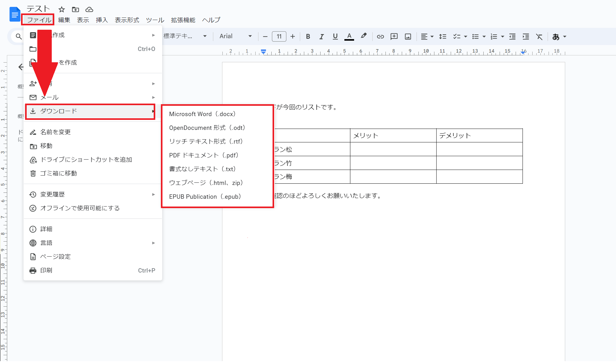Viewport: 616px width, 363px height.
Task: Click the italic formatting icon
Action: pyautogui.click(x=321, y=37)
